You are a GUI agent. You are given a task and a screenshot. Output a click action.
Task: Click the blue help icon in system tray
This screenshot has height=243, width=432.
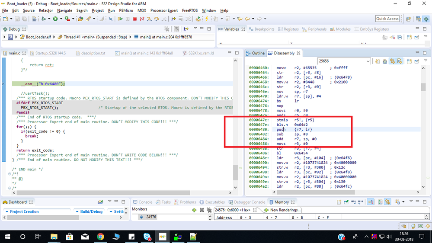(341, 237)
